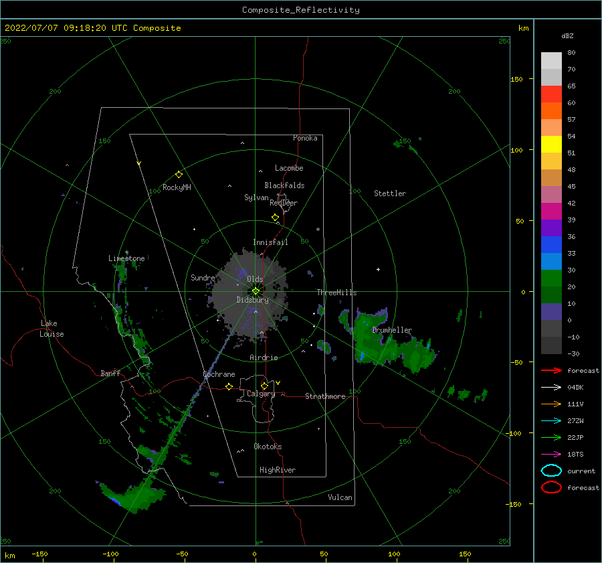602x563 pixels.
Task: Select the magenta 39-42 dBZ color swatch
Action: point(551,212)
